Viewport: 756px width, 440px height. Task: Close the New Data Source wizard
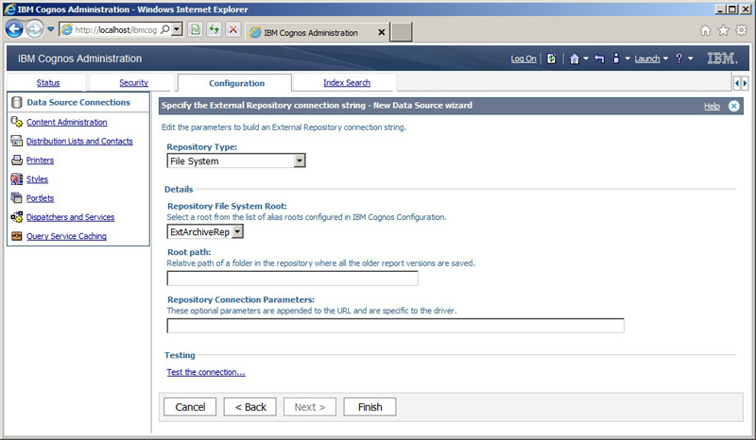click(x=734, y=106)
